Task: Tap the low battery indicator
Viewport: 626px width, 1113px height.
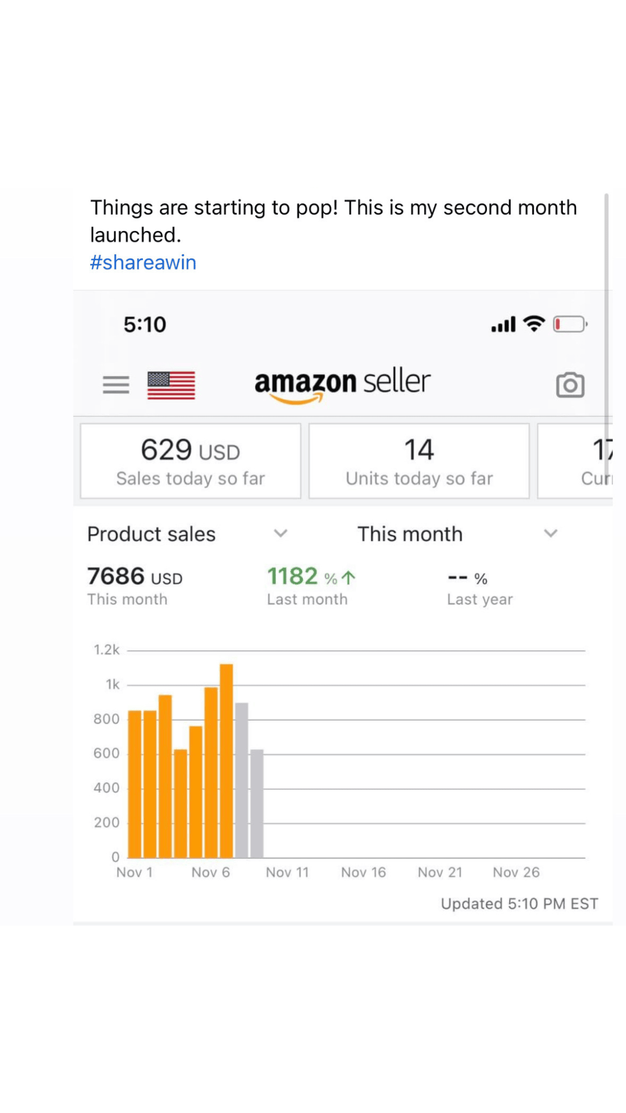Action: coord(570,324)
